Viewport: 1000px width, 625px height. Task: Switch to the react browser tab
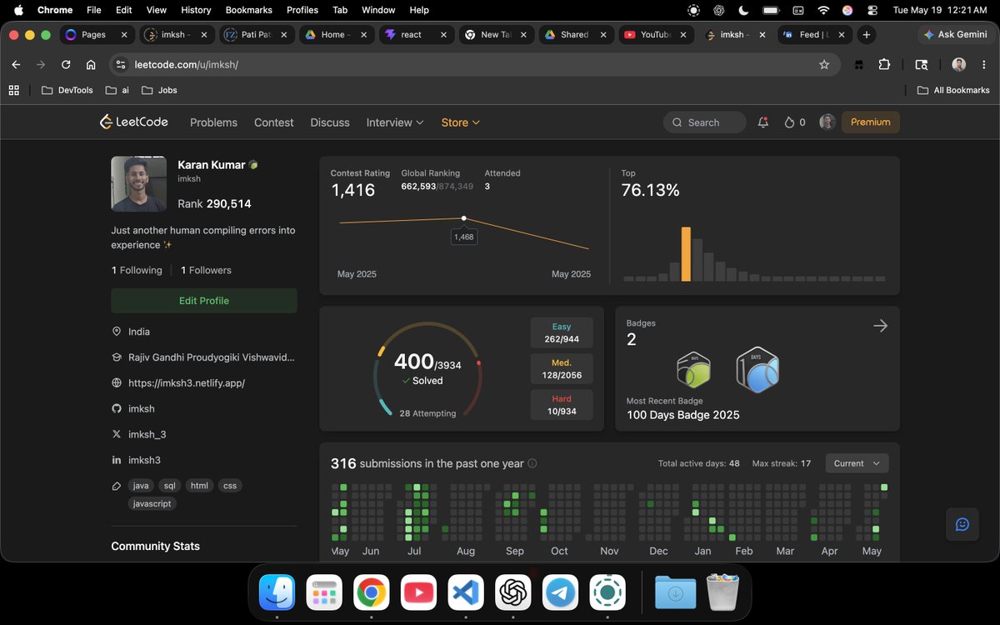(415, 35)
